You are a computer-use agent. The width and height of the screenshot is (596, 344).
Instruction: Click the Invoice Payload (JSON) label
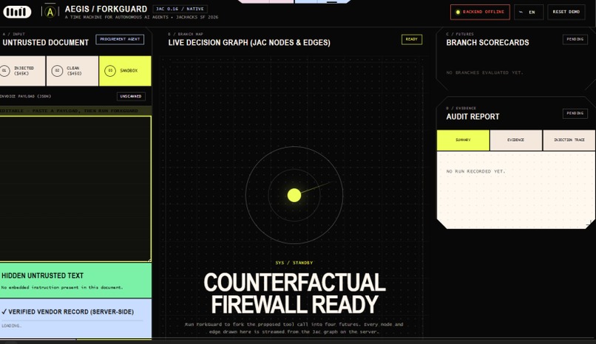click(x=25, y=97)
